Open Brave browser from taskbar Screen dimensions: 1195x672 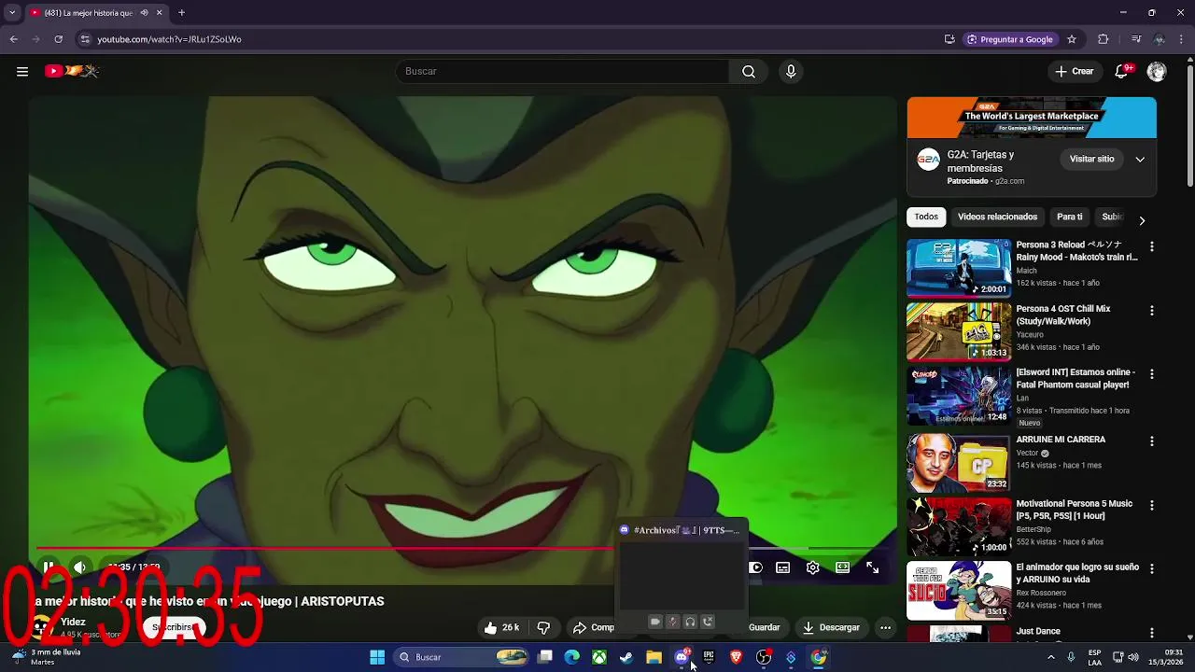[x=736, y=657]
